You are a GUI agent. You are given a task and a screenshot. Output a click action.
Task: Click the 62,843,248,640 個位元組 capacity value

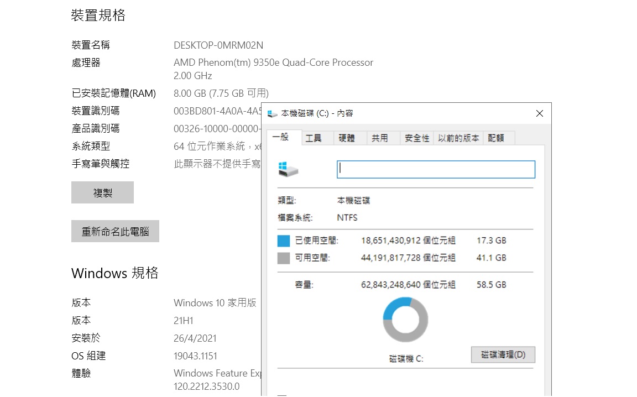coord(408,285)
